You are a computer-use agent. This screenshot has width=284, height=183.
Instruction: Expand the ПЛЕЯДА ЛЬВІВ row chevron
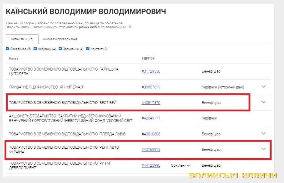pos(263,134)
